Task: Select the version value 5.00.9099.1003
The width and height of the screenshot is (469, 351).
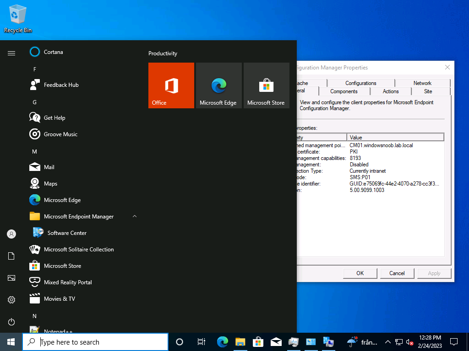Action: coord(367,190)
